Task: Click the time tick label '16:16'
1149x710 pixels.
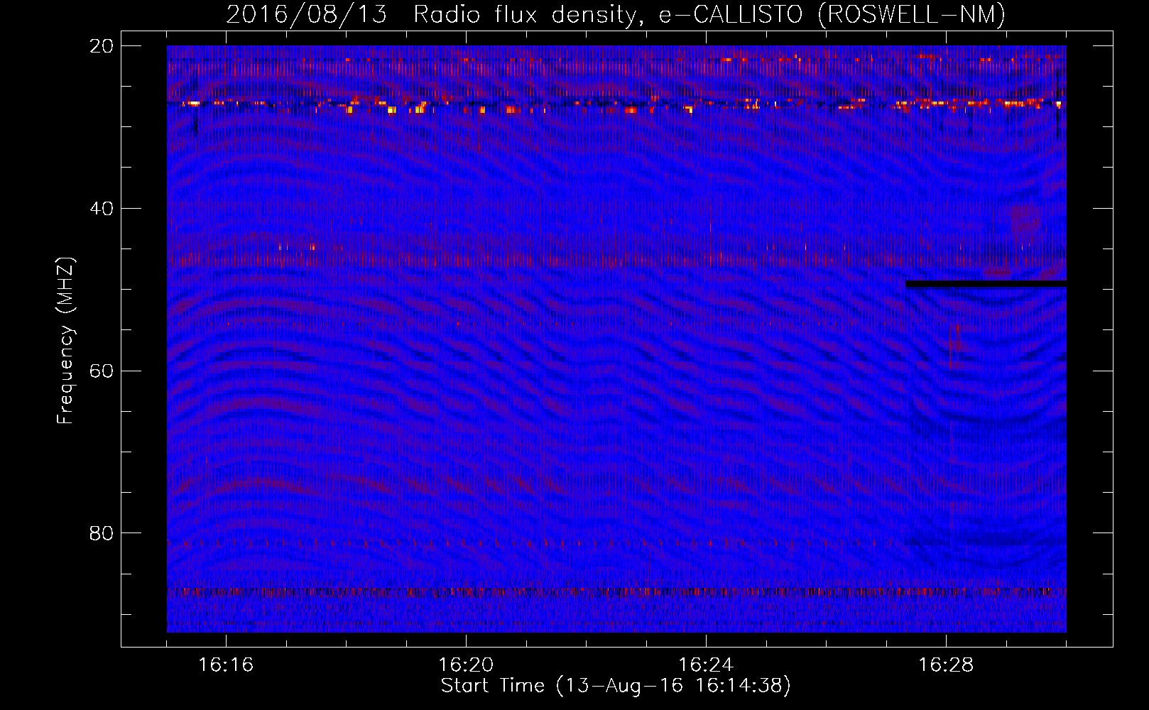Action: pyautogui.click(x=226, y=665)
